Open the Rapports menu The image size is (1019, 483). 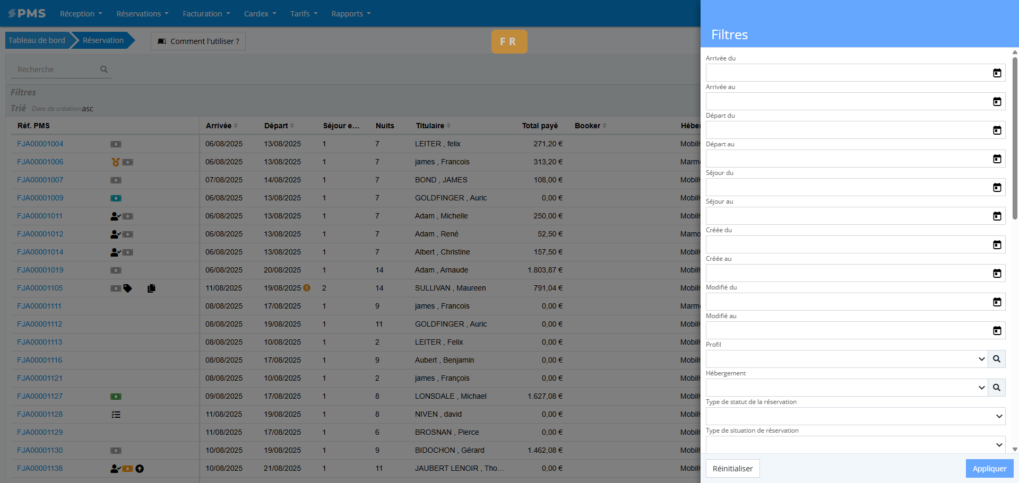click(x=351, y=14)
